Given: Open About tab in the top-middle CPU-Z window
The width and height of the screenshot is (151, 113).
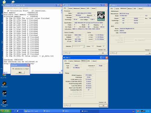Looking at the screenshot, I should [94, 8].
